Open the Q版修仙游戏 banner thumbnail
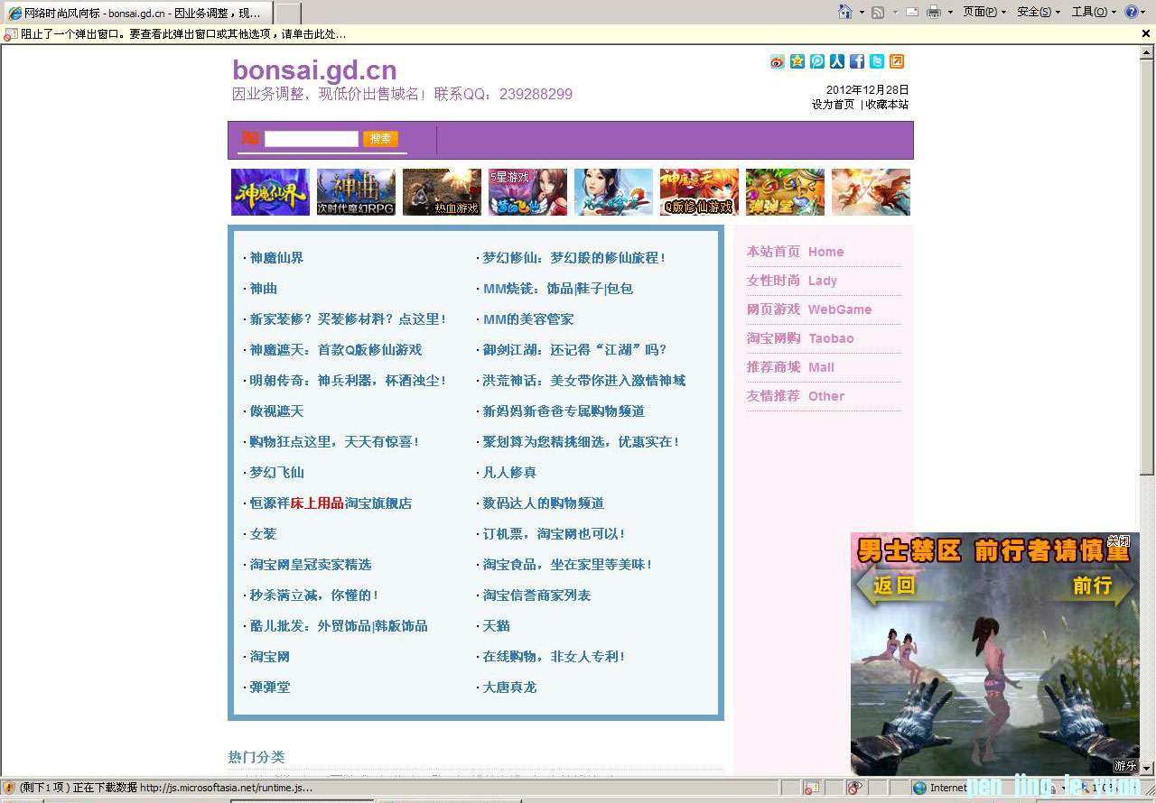This screenshot has width=1156, height=803. pos(699,192)
